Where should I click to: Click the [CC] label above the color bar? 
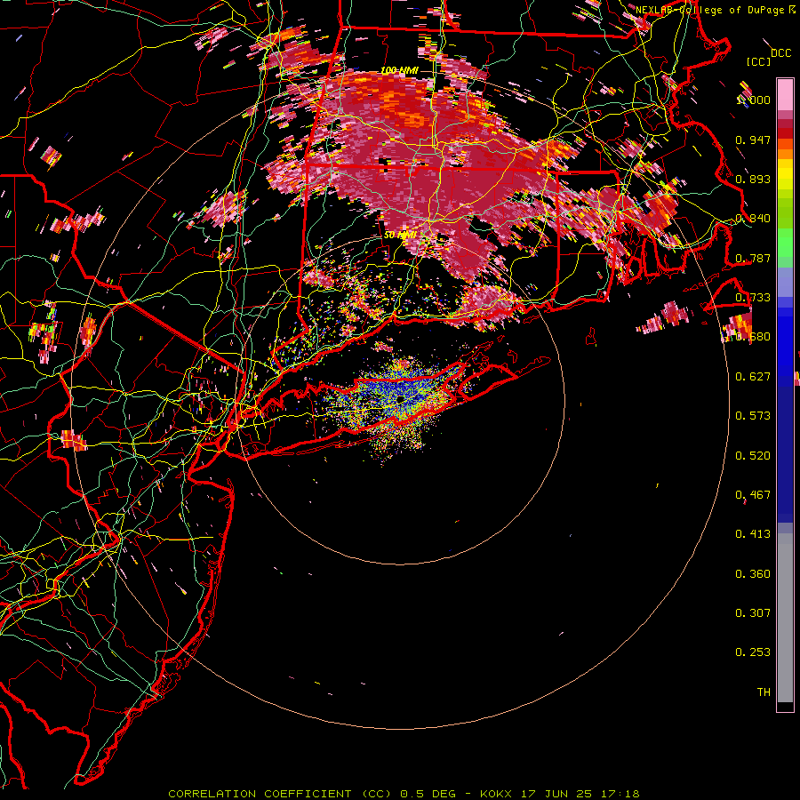click(x=759, y=61)
